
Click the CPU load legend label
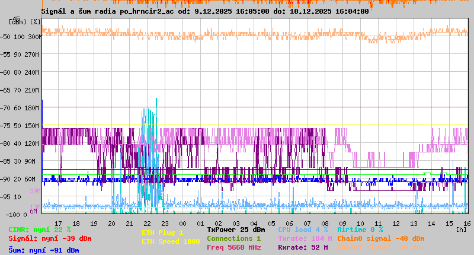[303, 230]
